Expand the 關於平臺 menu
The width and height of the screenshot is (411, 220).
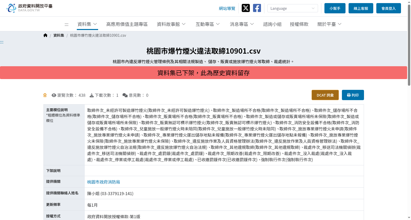tap(330, 24)
